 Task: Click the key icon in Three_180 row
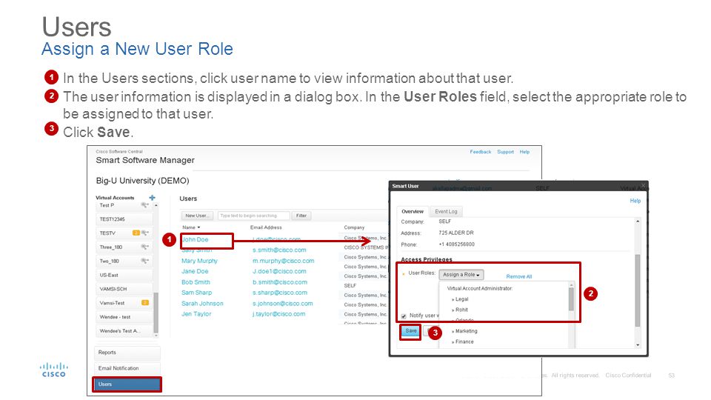pos(144,247)
